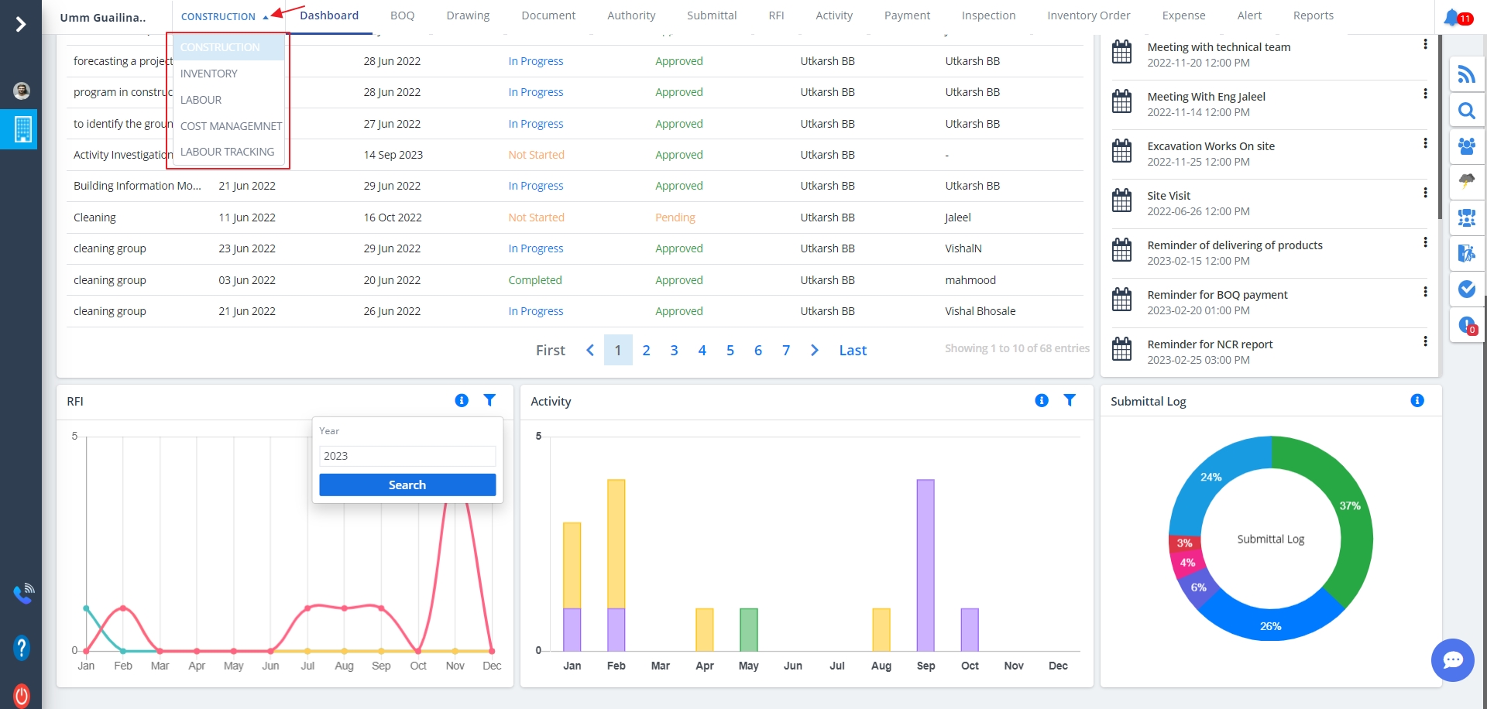
Task: Go to page 3 of the table
Action: tap(674, 351)
